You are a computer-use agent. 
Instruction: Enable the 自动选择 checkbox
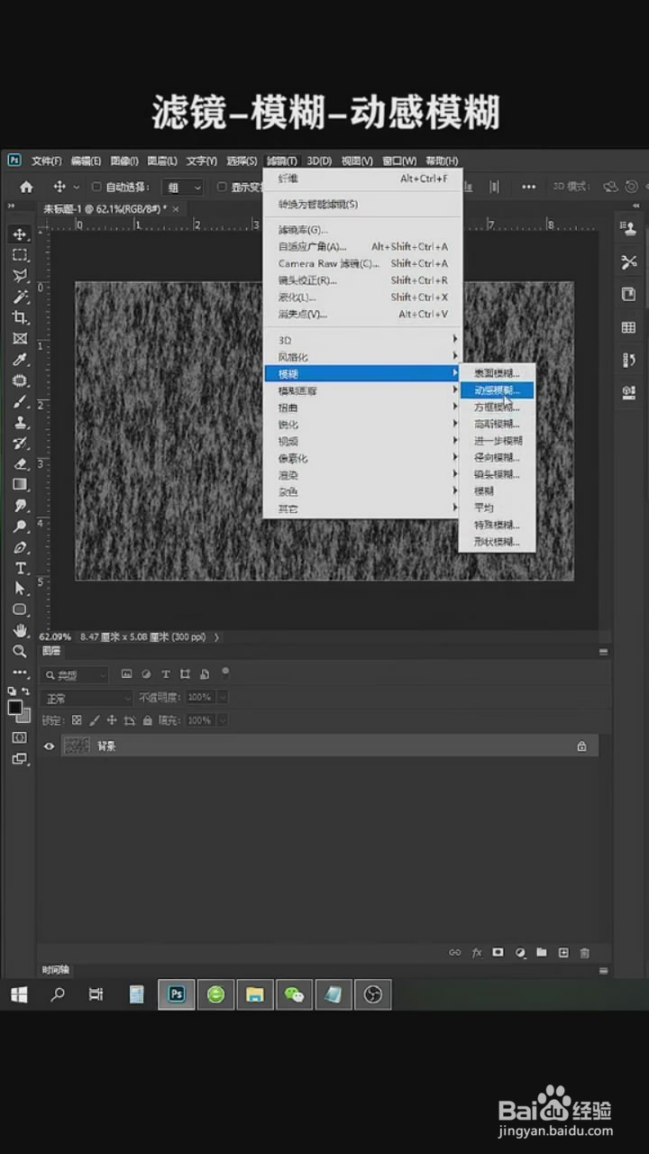coord(96,187)
